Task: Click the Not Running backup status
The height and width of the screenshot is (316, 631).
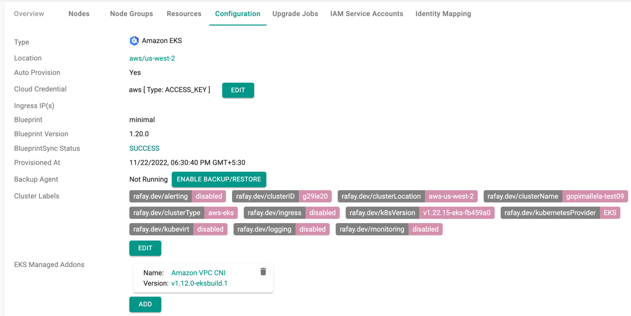Action: (148, 179)
